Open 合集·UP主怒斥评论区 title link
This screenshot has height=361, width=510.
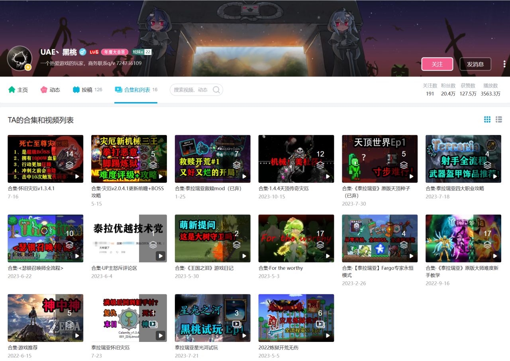tap(114, 268)
